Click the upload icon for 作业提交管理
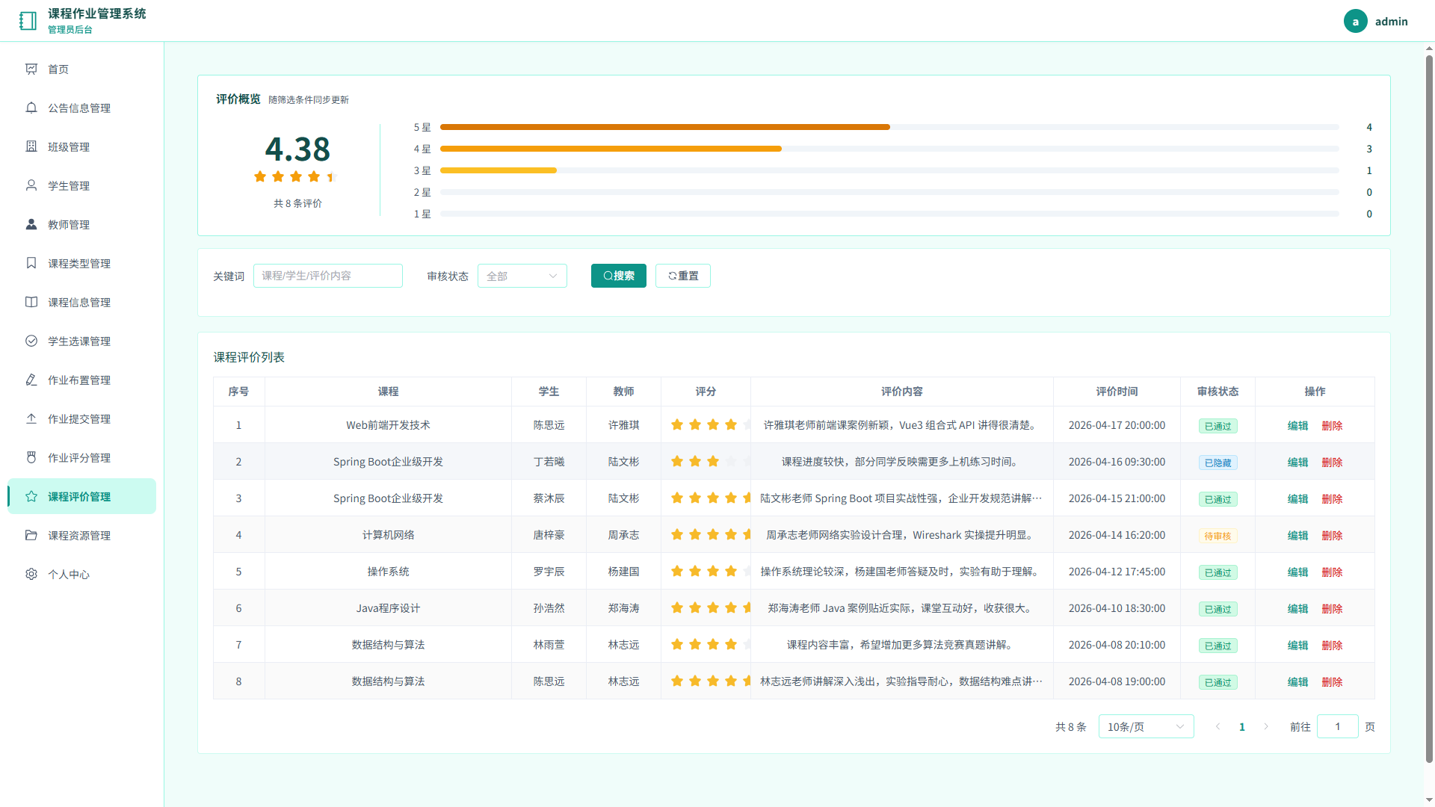 (x=31, y=418)
